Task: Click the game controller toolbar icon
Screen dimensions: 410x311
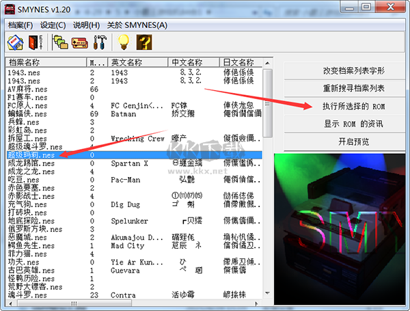Action: 80,42
